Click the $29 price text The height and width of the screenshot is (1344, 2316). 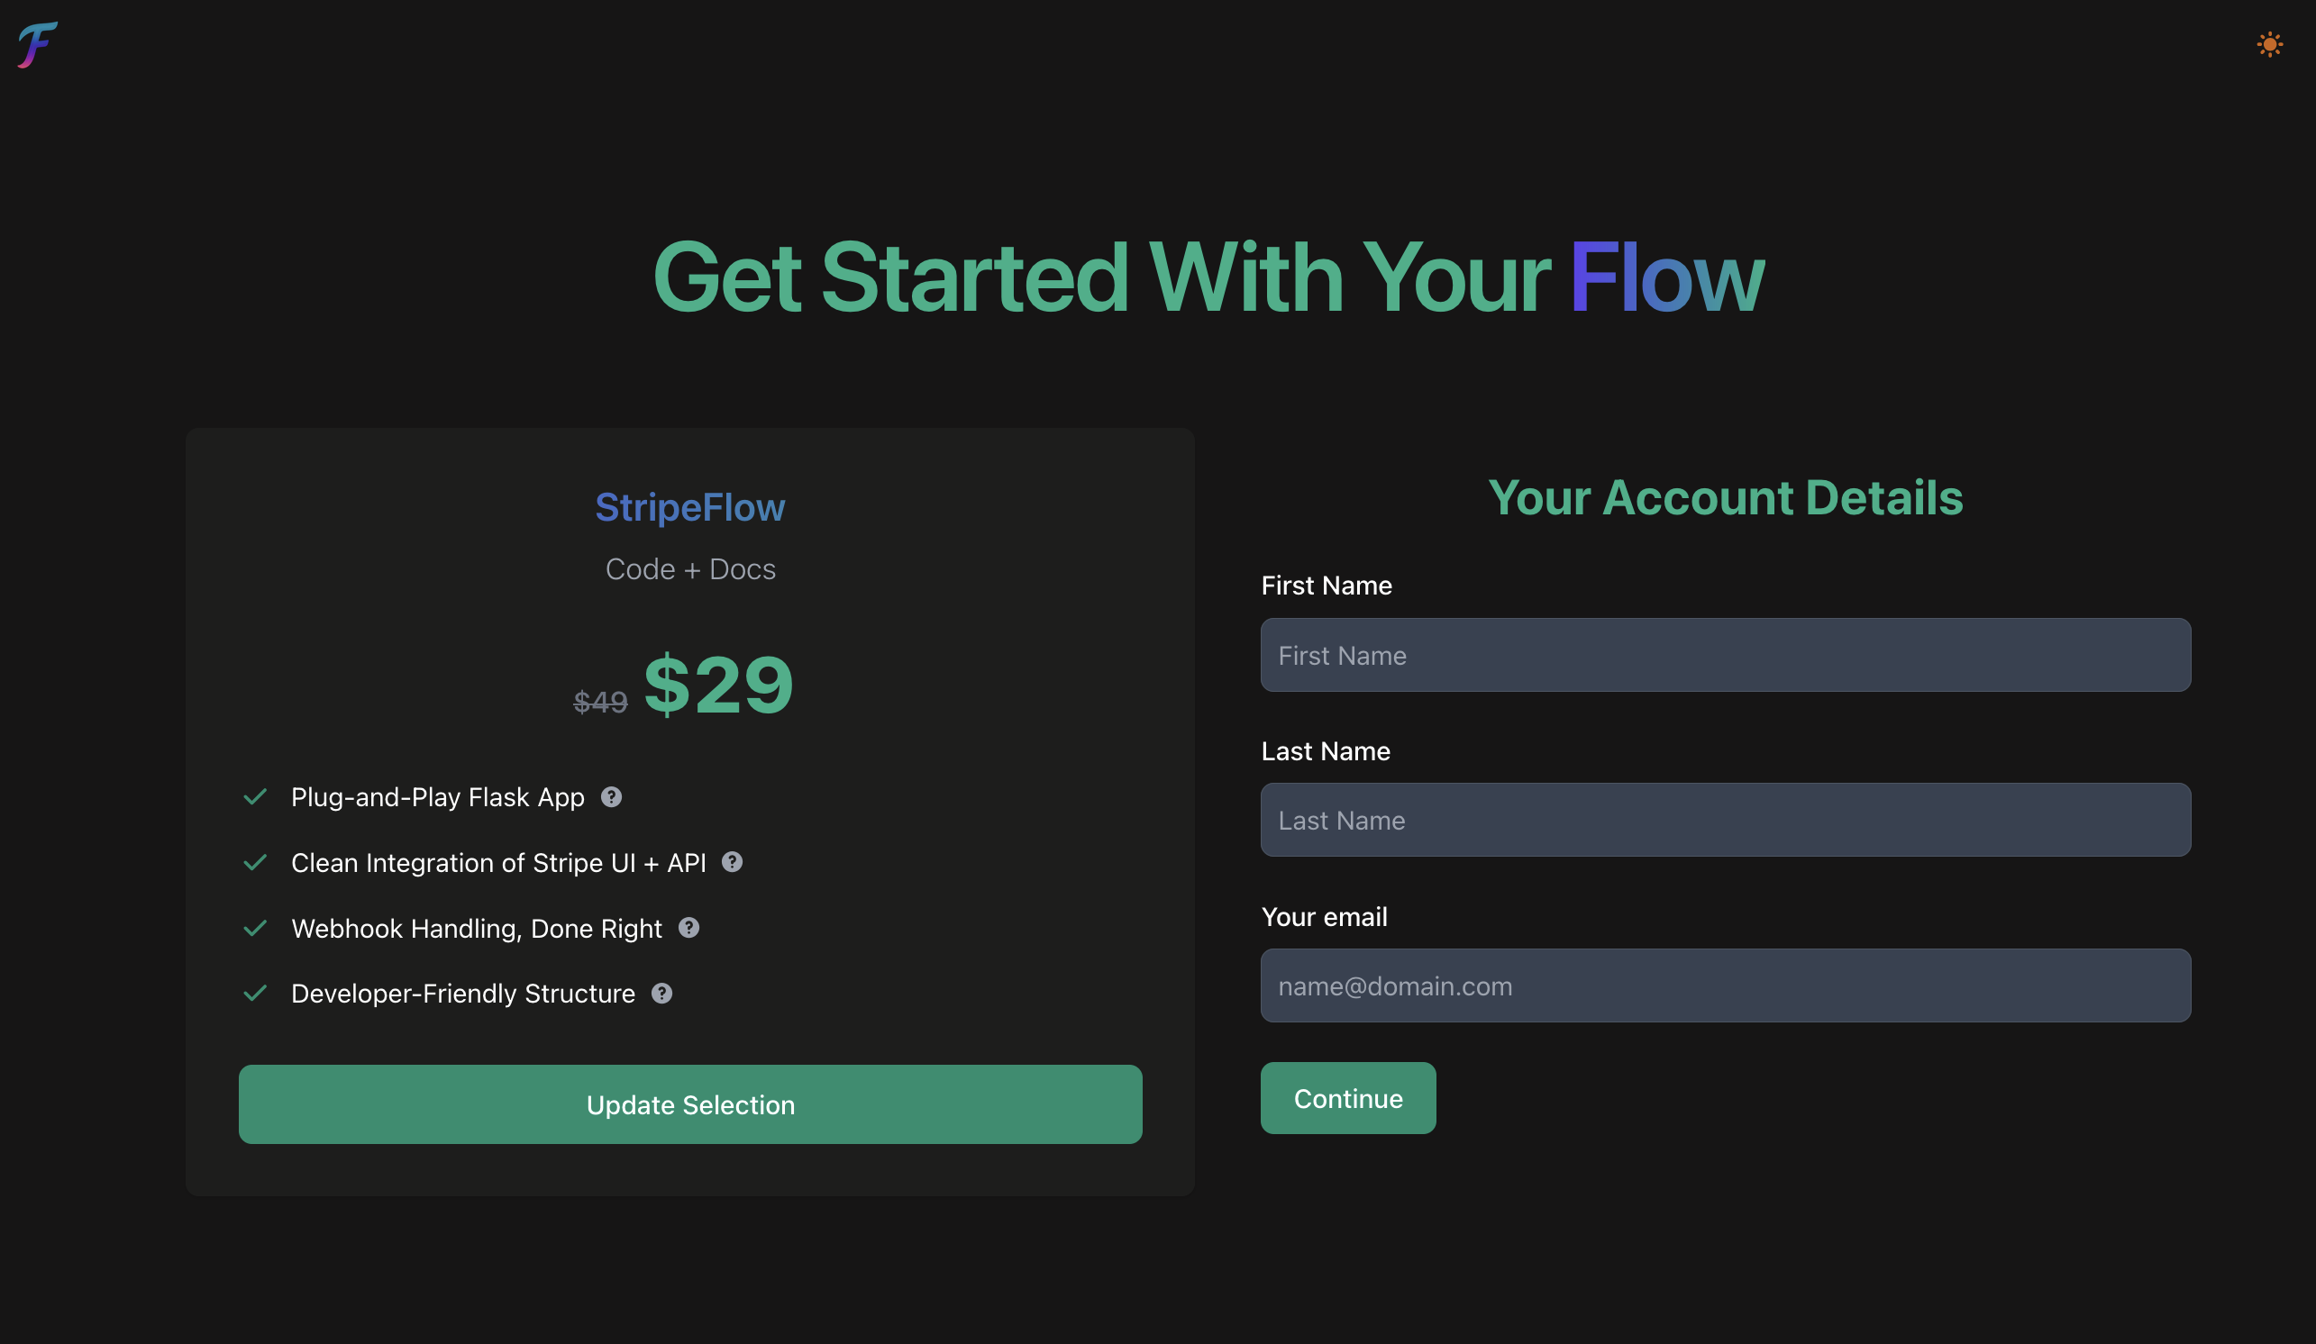click(717, 684)
